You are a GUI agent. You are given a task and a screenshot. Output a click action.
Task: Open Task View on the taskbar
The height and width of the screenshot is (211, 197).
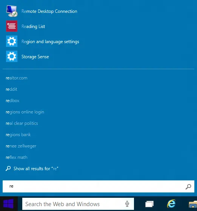pyautogui.click(x=149, y=204)
